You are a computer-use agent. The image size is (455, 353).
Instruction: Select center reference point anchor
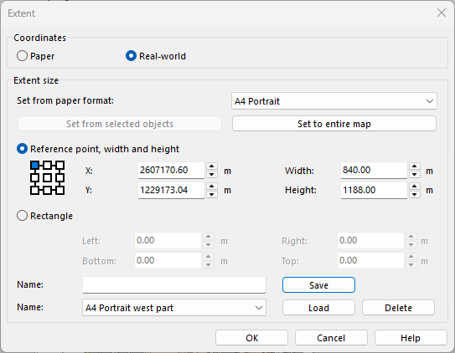pyautogui.click(x=47, y=177)
